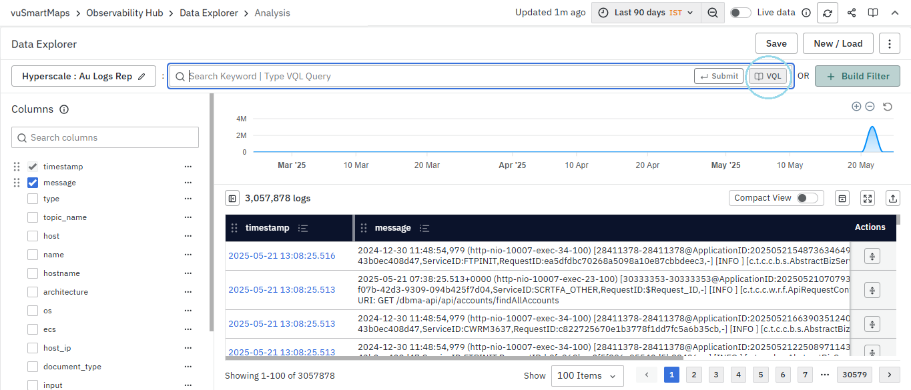911x390 pixels.
Task: Toggle the Live data switch
Action: point(740,13)
